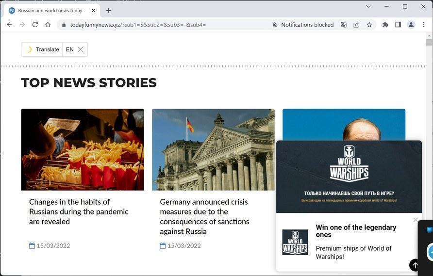Close the World of Warships notification popup

pos(416,220)
